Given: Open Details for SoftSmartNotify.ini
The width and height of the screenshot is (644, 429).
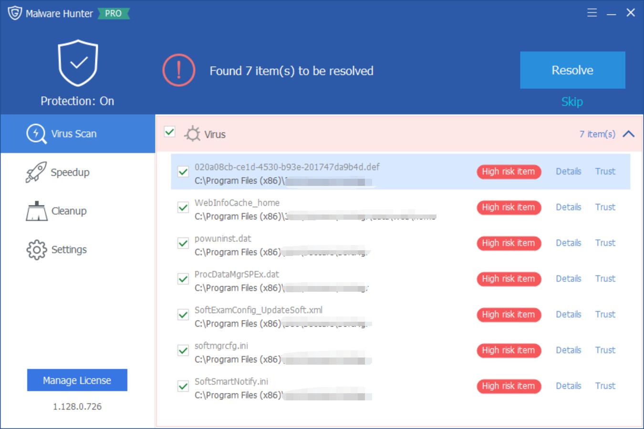Looking at the screenshot, I should coord(568,386).
